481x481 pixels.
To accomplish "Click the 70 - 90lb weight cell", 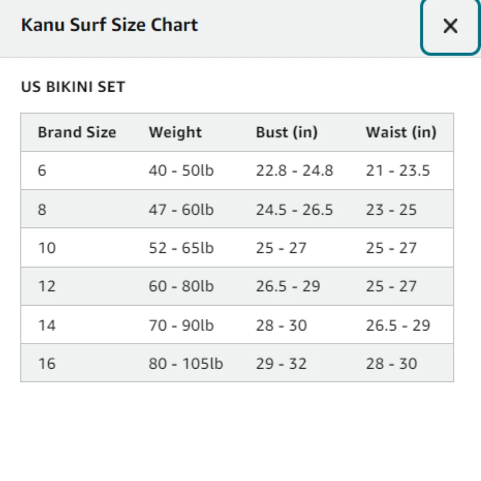I will click(181, 325).
